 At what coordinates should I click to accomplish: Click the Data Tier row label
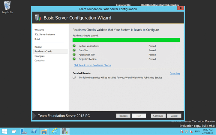click(83, 50)
